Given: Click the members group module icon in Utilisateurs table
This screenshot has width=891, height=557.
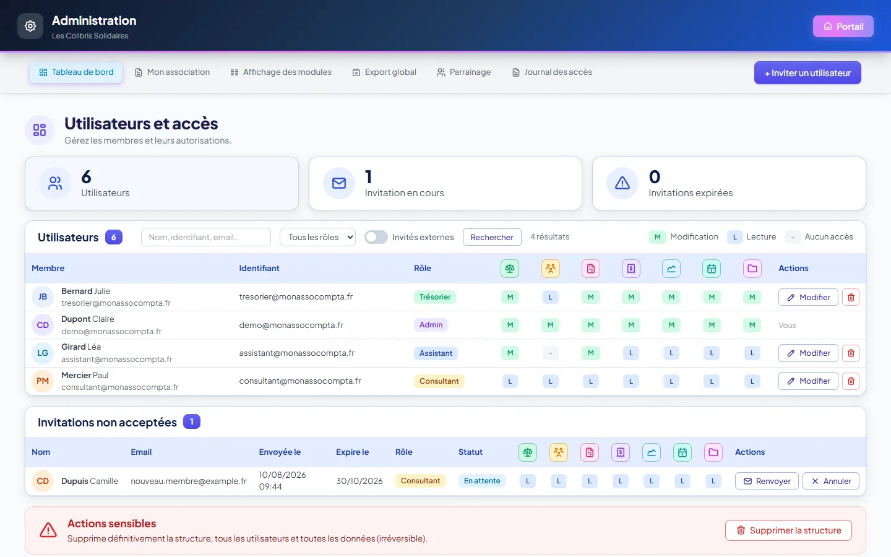Looking at the screenshot, I should tap(550, 269).
